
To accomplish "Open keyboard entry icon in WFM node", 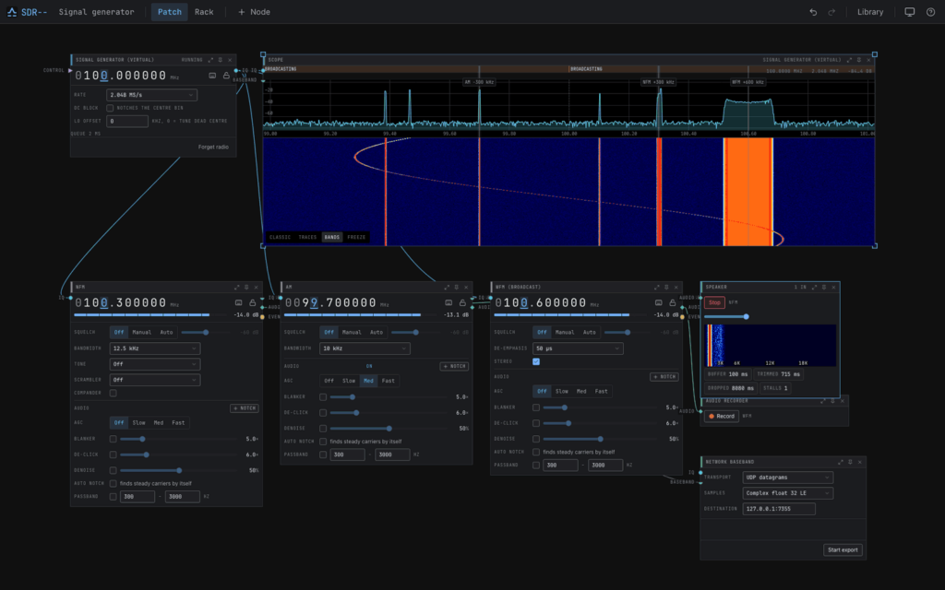I will click(x=659, y=302).
